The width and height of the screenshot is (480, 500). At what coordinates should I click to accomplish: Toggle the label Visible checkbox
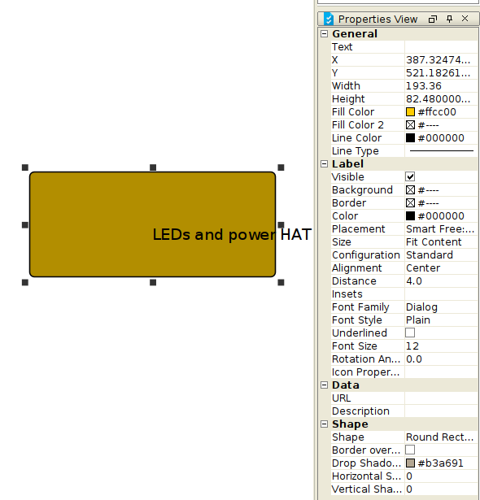410,176
